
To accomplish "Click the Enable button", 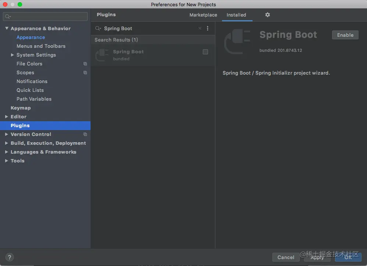I will [345, 35].
